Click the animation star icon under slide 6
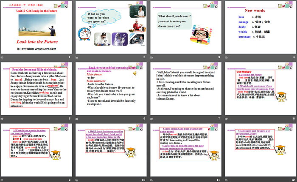Image resolution: width=297 pixels, height=182 pixels. click(x=77, y=119)
